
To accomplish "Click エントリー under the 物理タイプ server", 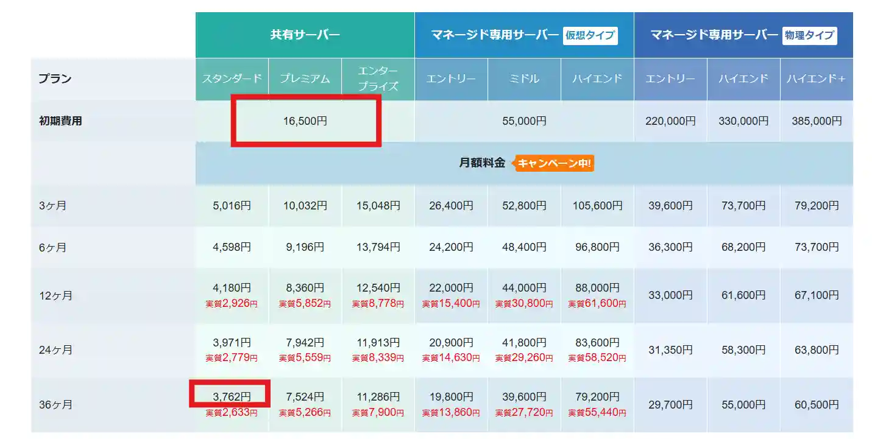I will pyautogui.click(x=670, y=79).
